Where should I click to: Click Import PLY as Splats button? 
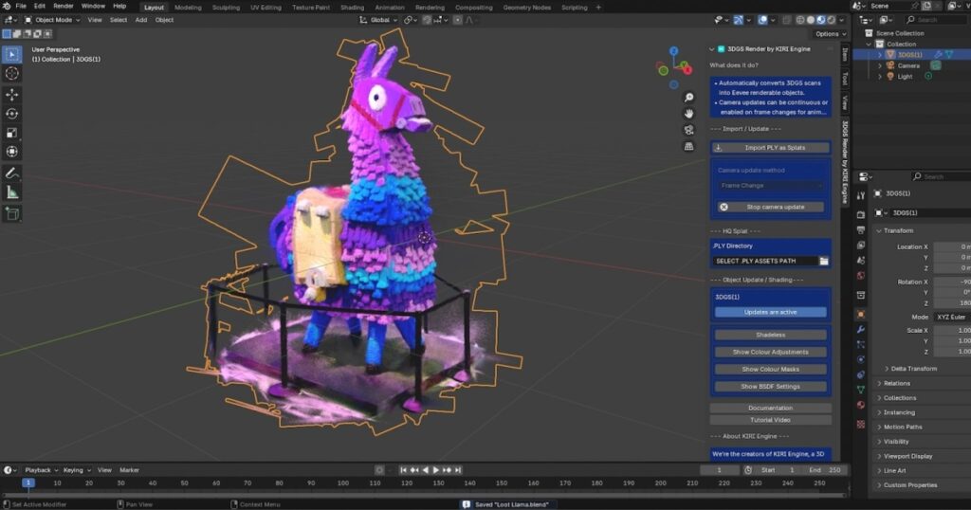770,148
